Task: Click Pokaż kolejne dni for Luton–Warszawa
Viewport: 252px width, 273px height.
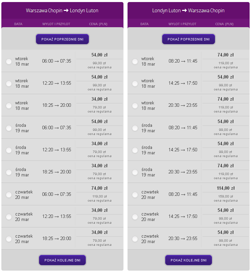Action: point(189,260)
